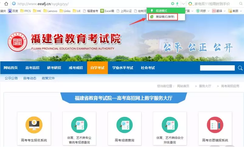Image resolution: width=244 pixels, height=147 pixels.
Task: Open the 百度 bookmark
Action: (13, 11)
